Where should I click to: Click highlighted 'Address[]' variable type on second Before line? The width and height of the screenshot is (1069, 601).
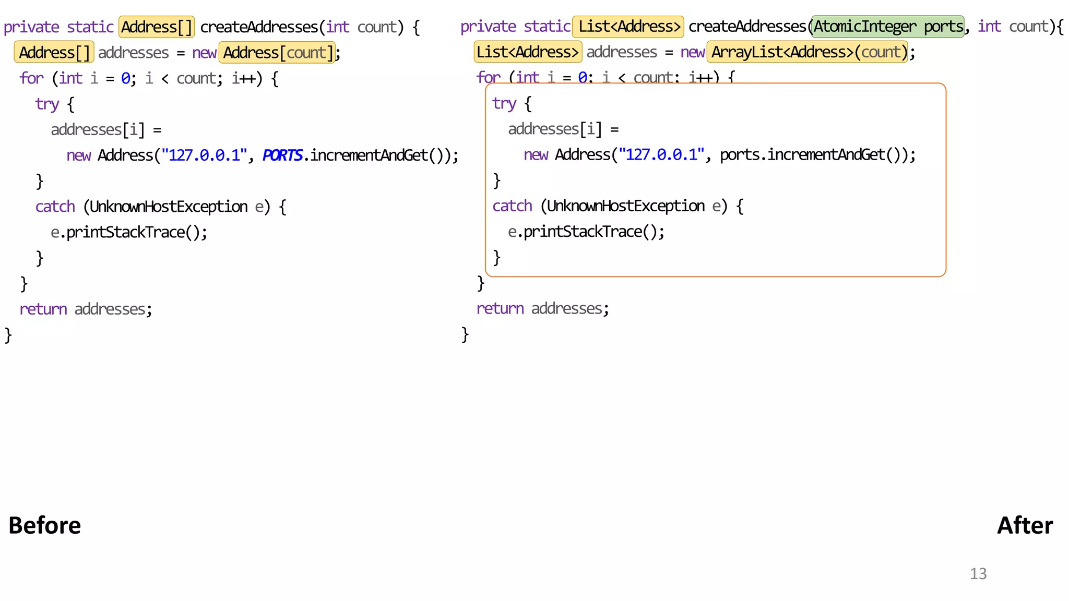click(54, 52)
